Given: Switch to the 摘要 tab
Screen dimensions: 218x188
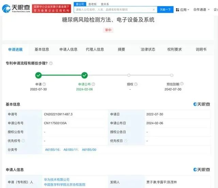Looking at the screenshot, I should (122, 49).
